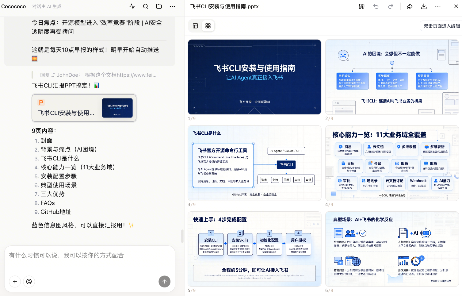Download the pptx file
The image size is (462, 296).
pos(424,6)
